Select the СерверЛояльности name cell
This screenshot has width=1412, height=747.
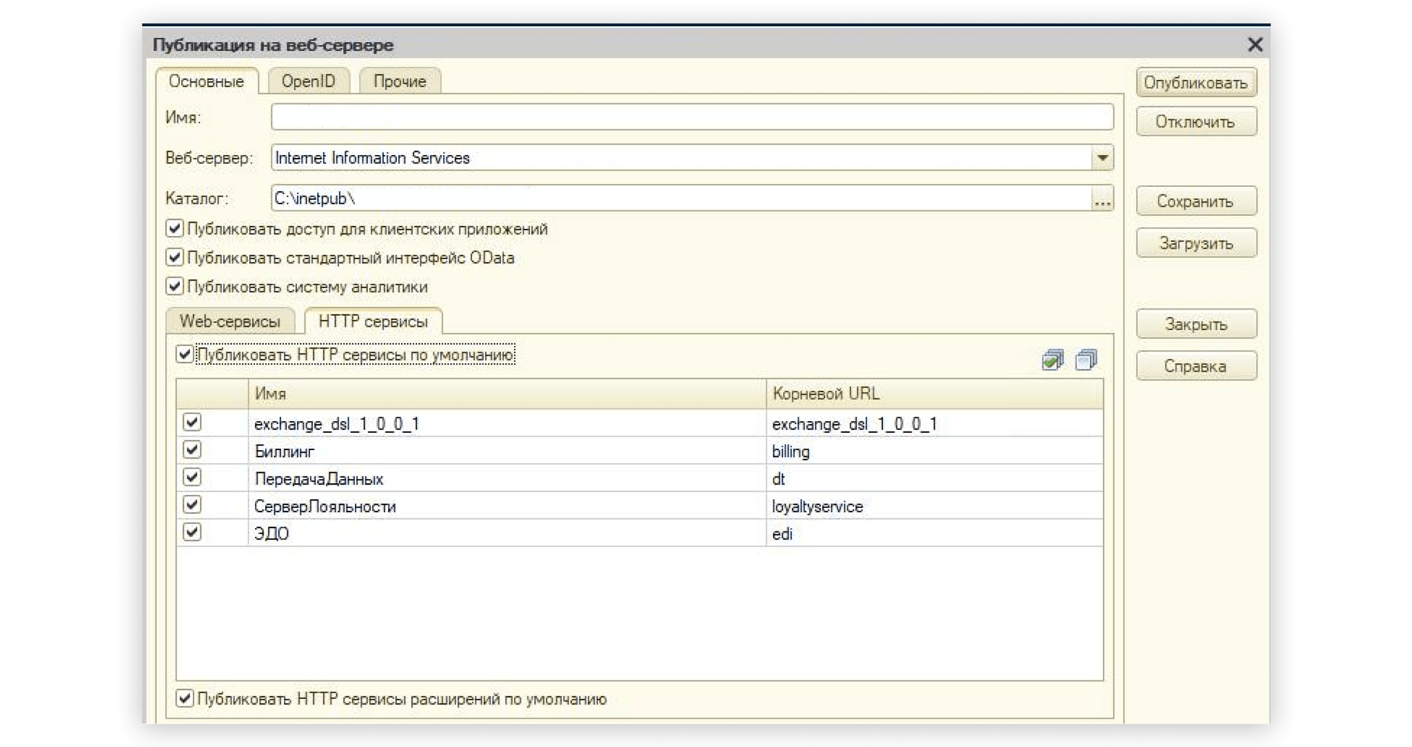click(507, 506)
